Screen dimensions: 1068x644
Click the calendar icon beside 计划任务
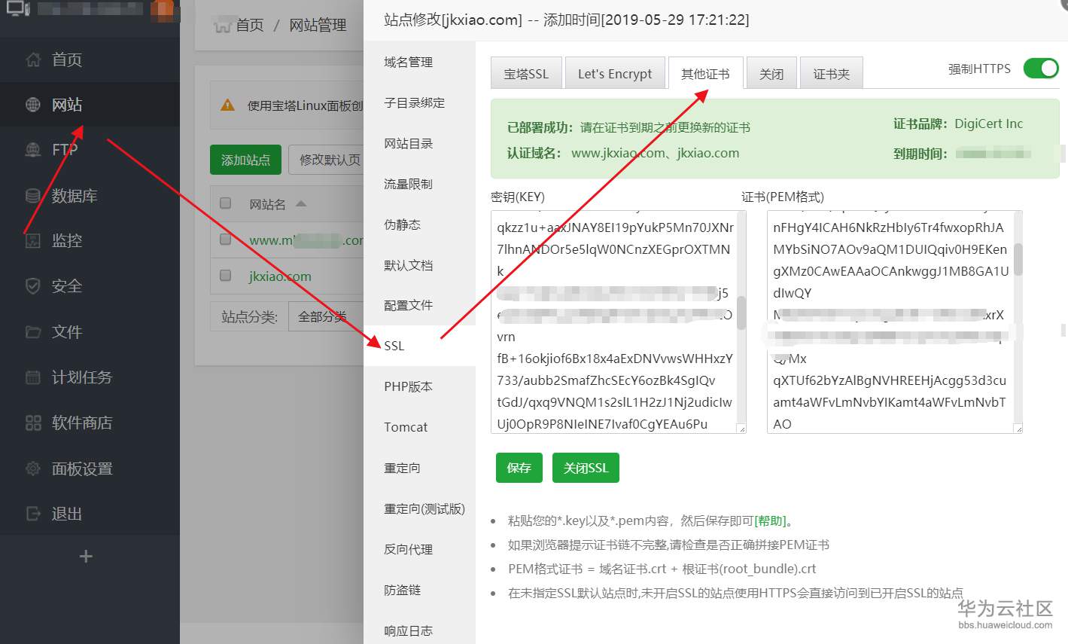pos(33,377)
